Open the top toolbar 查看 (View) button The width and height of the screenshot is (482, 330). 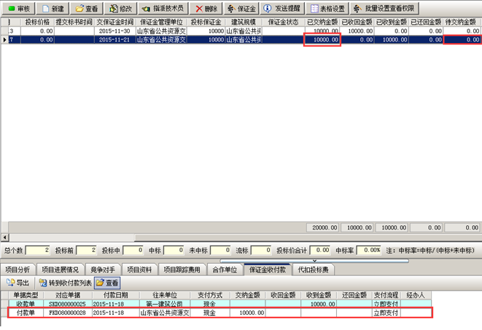pyautogui.click(x=88, y=8)
